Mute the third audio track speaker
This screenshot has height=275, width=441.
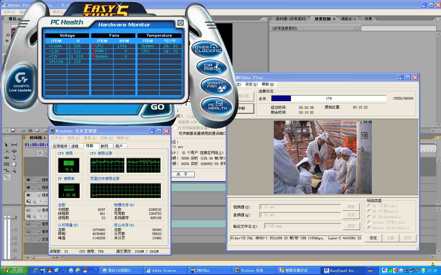pos(28,232)
